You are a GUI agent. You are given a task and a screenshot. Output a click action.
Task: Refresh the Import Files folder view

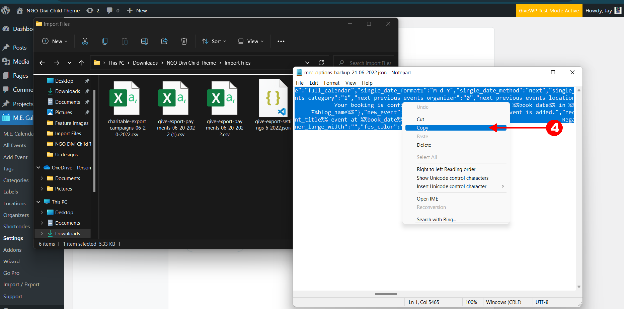[x=321, y=63]
